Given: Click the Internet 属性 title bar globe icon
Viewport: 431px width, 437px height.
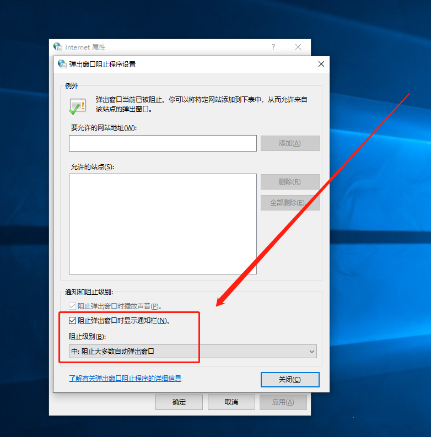Looking at the screenshot, I should pyautogui.click(x=57, y=47).
